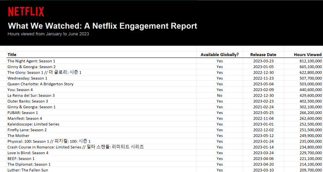This screenshot has width=323, height=172.
Task: Select release date 2023-04-06
Action: 263,159
